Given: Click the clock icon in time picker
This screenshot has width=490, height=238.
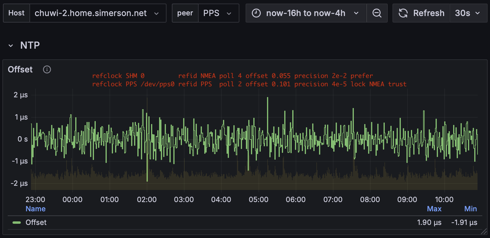Looking at the screenshot, I should click(256, 13).
